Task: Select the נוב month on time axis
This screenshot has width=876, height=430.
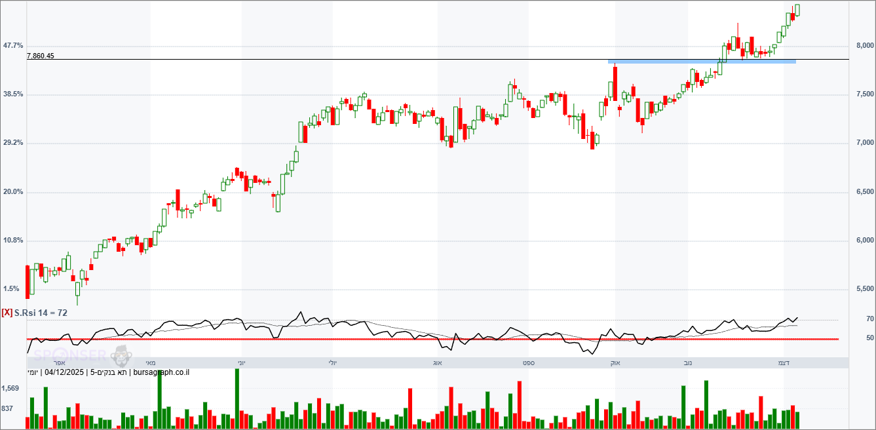Action: click(x=688, y=362)
